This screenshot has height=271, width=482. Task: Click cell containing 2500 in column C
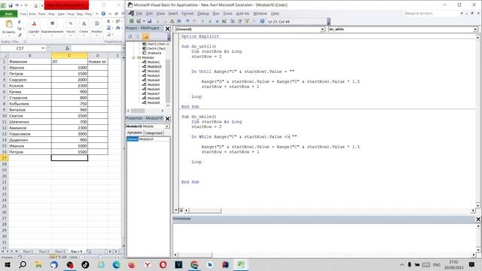tap(69, 116)
